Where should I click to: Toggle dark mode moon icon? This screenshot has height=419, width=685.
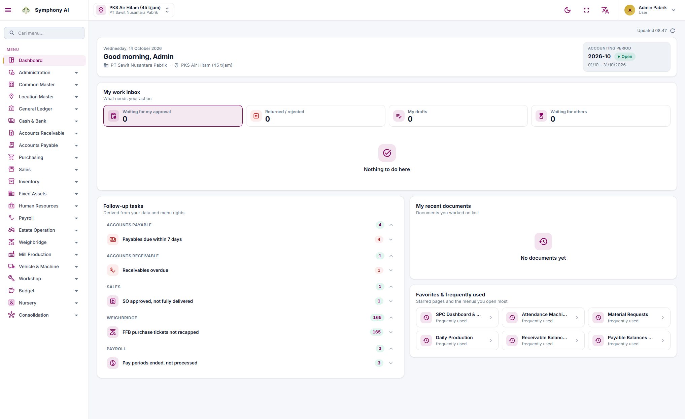pos(568,10)
